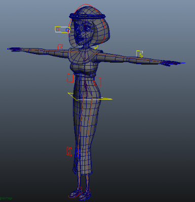
Task: Select the blue circle eye control
Action: 67,30
